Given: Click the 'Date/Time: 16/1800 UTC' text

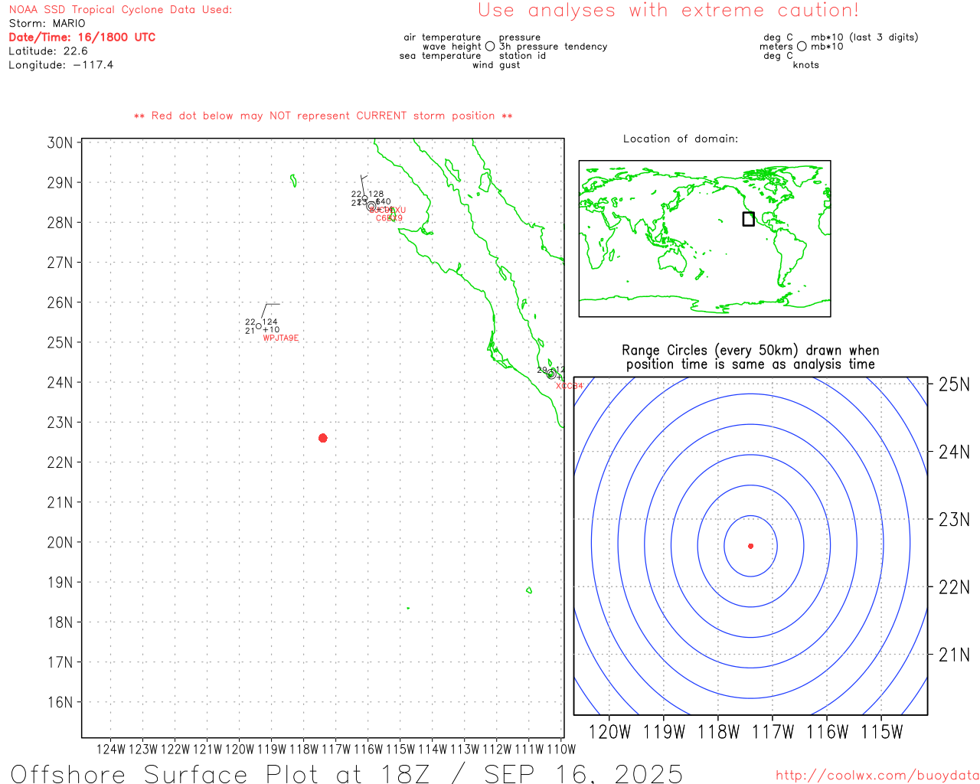Looking at the screenshot, I should tap(82, 37).
